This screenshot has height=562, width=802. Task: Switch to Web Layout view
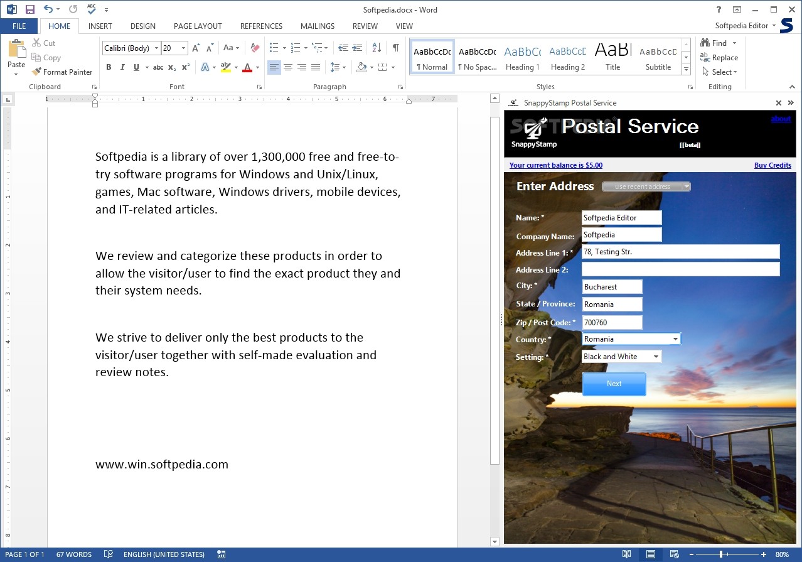point(674,554)
